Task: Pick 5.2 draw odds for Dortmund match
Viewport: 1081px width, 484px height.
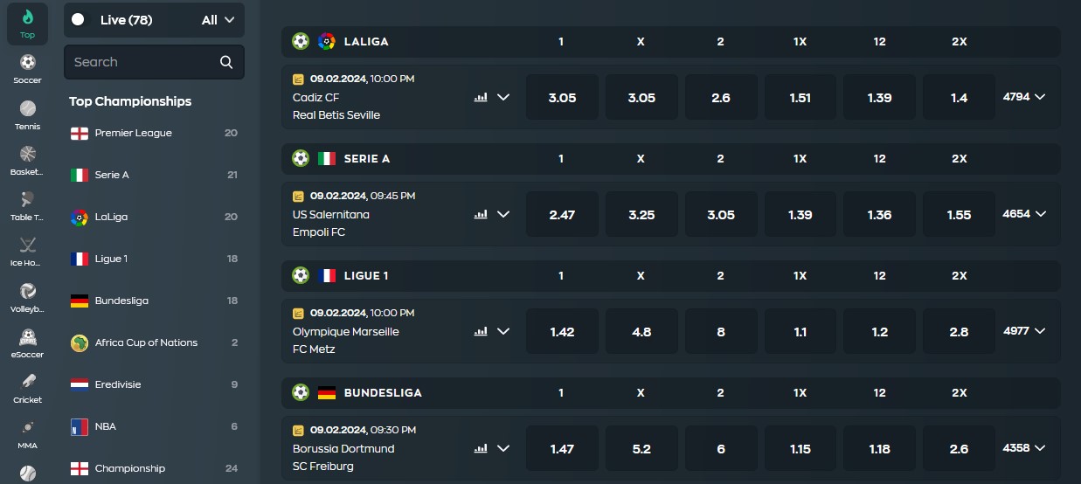Action: point(641,448)
